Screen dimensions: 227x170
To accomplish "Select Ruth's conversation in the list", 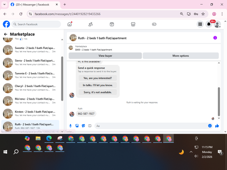I will pyautogui.click(x=30, y=126).
